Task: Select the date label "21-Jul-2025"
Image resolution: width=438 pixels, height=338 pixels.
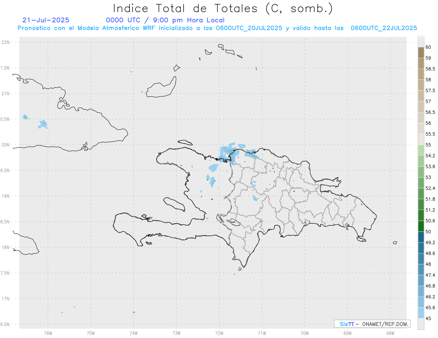Action: tap(46, 20)
